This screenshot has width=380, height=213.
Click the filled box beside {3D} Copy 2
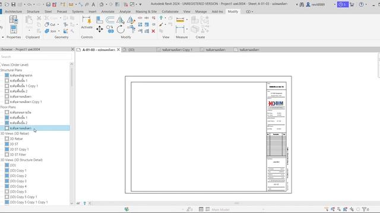pyautogui.click(x=7, y=176)
